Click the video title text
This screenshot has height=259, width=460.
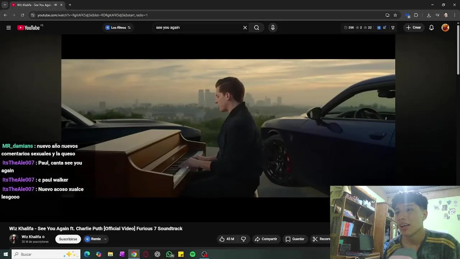96,228
